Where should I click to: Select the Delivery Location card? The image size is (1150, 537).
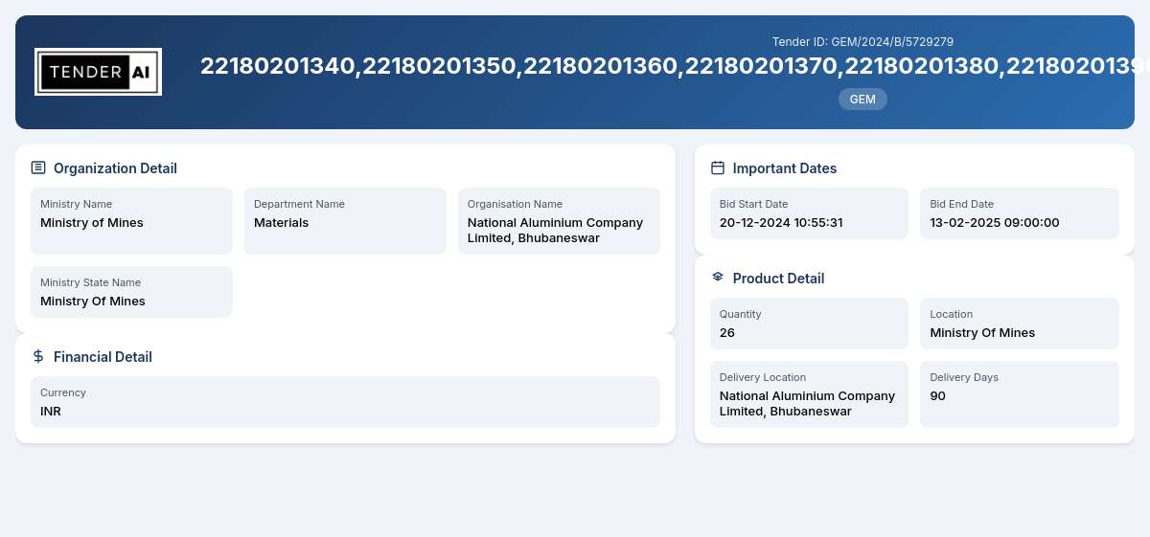[809, 394]
